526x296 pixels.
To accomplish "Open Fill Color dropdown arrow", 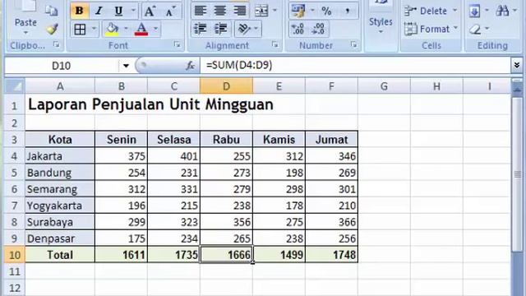I will (126, 30).
